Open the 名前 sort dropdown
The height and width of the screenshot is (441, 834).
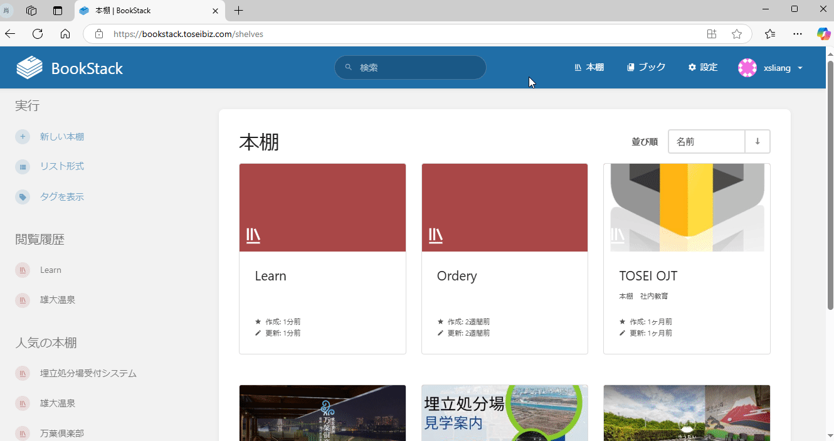pyautogui.click(x=706, y=141)
